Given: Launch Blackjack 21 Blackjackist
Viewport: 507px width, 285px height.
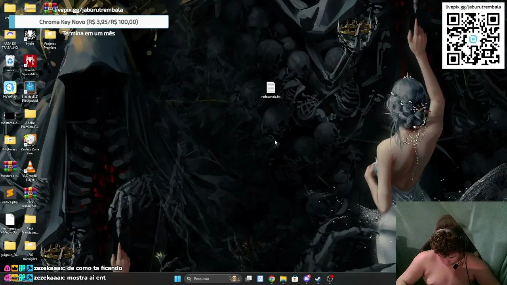Looking at the screenshot, I should [x=30, y=92].
